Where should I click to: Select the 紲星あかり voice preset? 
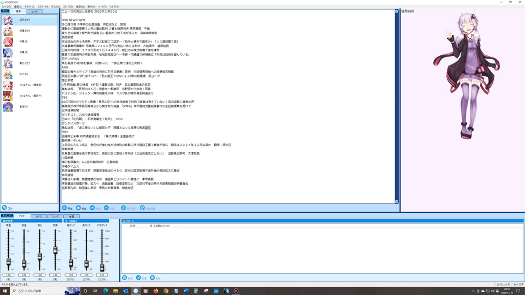(30, 31)
